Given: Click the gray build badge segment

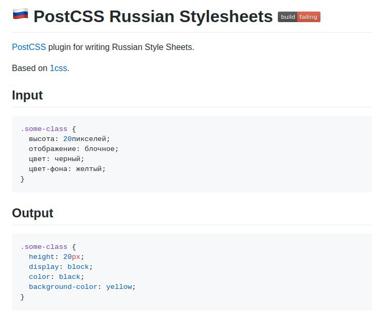Looking at the screenshot, I should point(287,17).
